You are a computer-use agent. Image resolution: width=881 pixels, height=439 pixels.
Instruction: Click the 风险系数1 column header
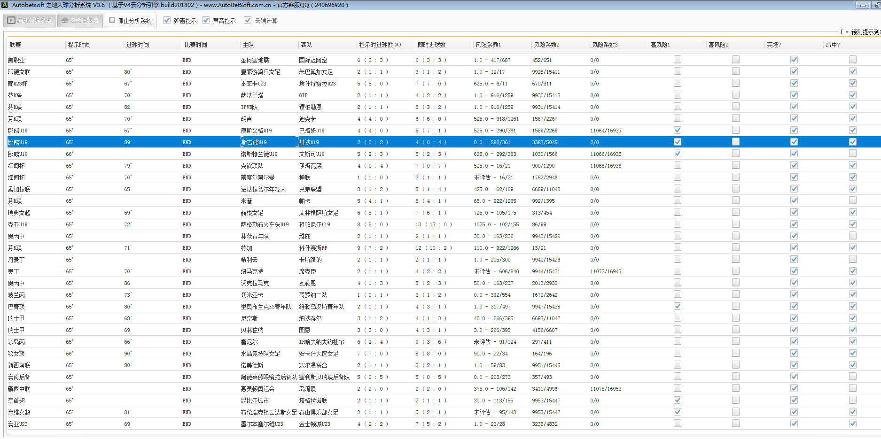488,45
